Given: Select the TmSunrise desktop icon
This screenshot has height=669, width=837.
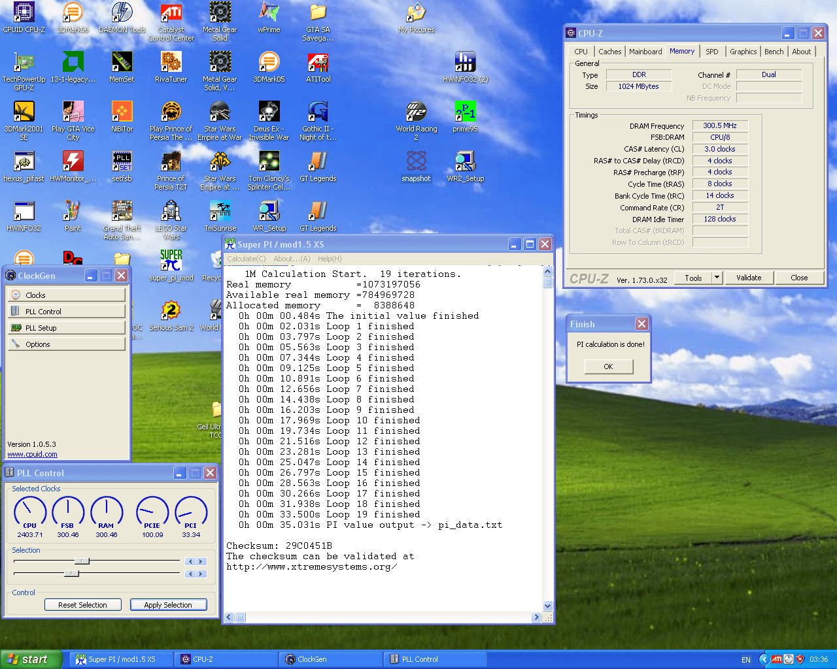Looking at the screenshot, I should tap(220, 217).
